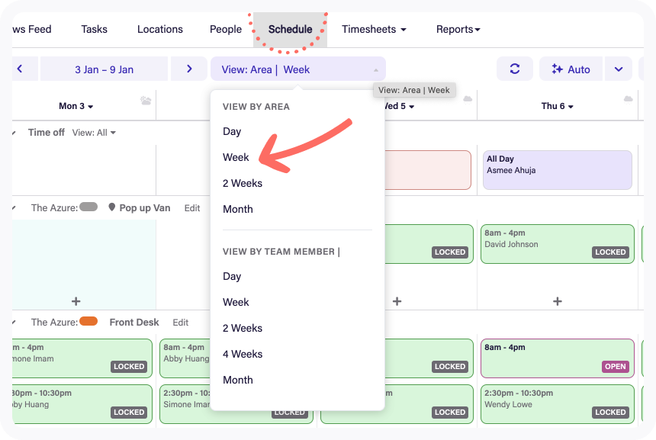
Task: Click the refresh schedule icon
Action: [515, 69]
